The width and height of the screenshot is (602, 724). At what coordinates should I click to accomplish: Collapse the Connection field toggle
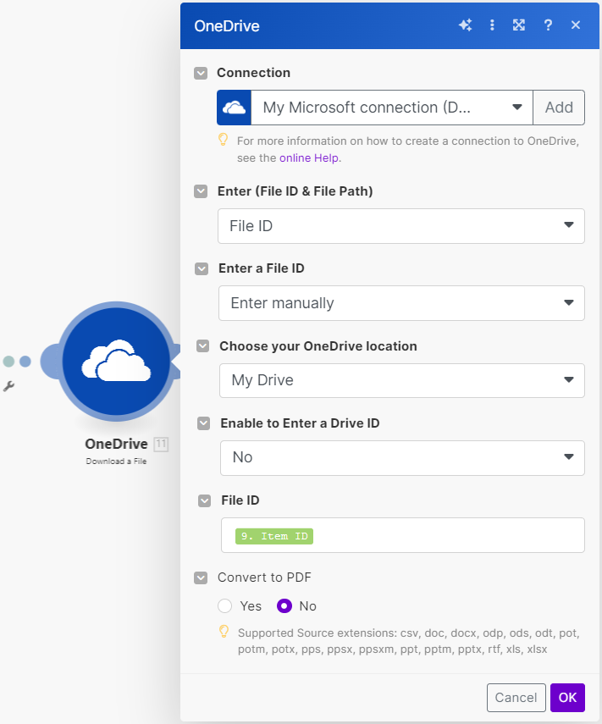[201, 73]
